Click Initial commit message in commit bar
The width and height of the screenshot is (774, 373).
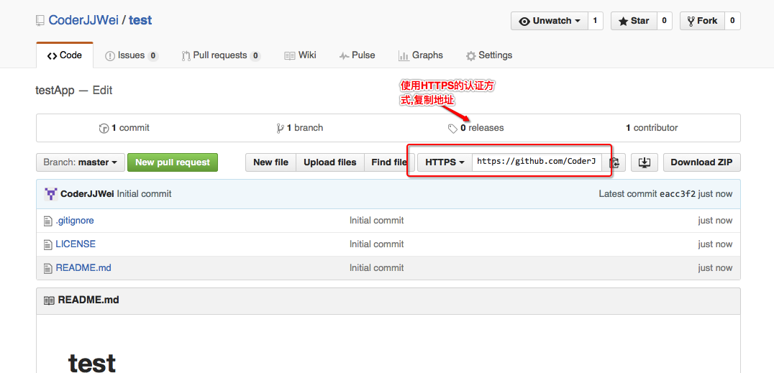tap(144, 194)
